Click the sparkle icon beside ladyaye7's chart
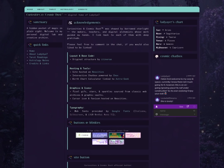The image size is (224, 168). tap(157, 22)
